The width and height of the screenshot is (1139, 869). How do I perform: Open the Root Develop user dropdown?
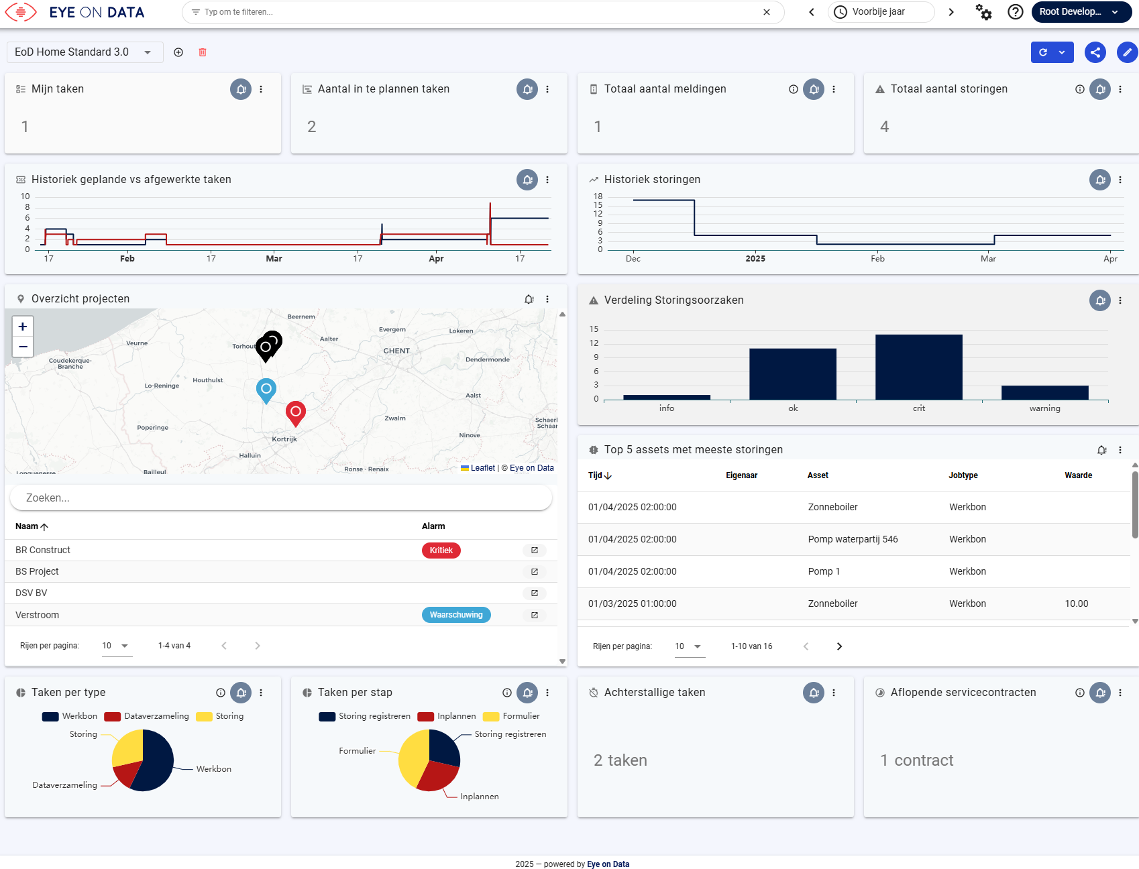pyautogui.click(x=1081, y=12)
